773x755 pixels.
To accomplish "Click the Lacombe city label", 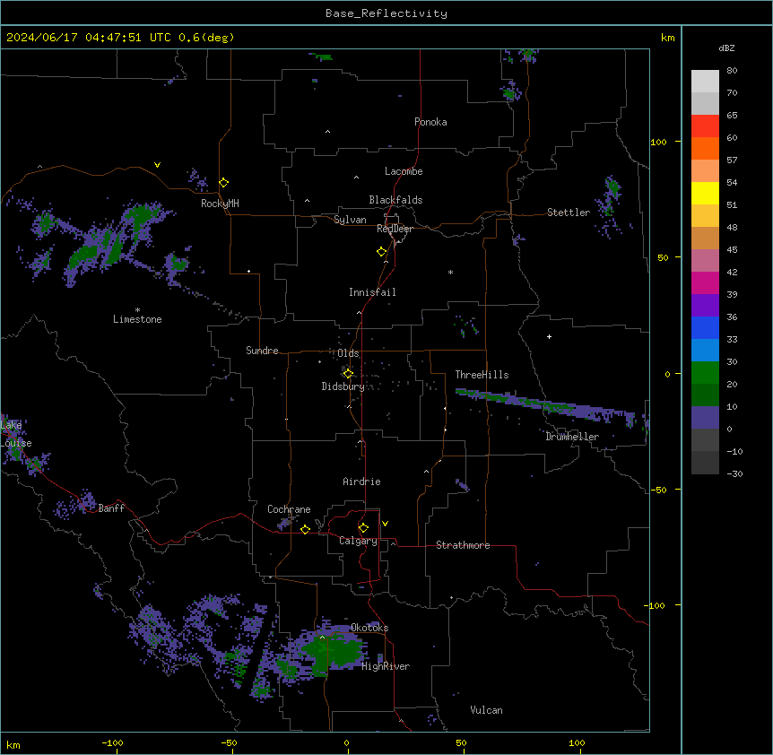I will 404,171.
